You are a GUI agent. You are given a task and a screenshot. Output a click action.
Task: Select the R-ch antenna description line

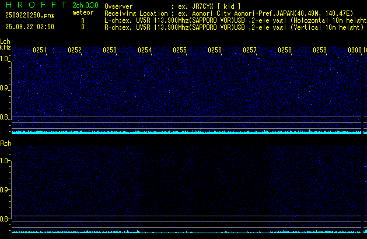pos(233,27)
